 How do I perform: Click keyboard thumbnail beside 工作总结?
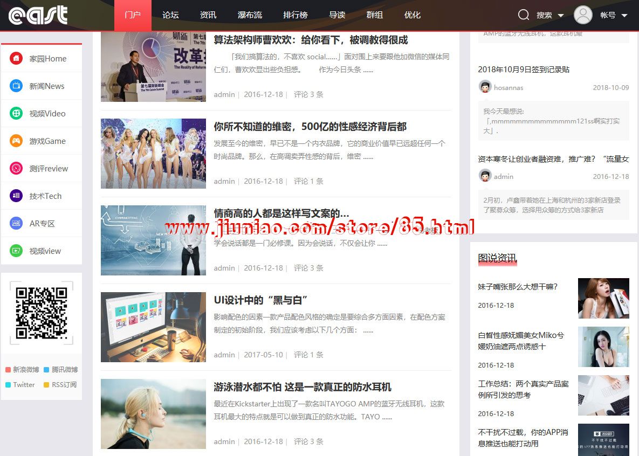[603, 395]
